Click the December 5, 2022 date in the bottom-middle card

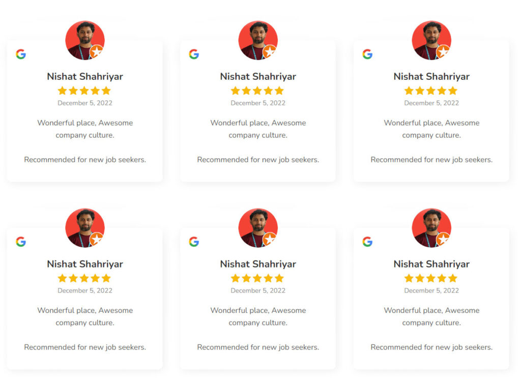[x=258, y=290]
